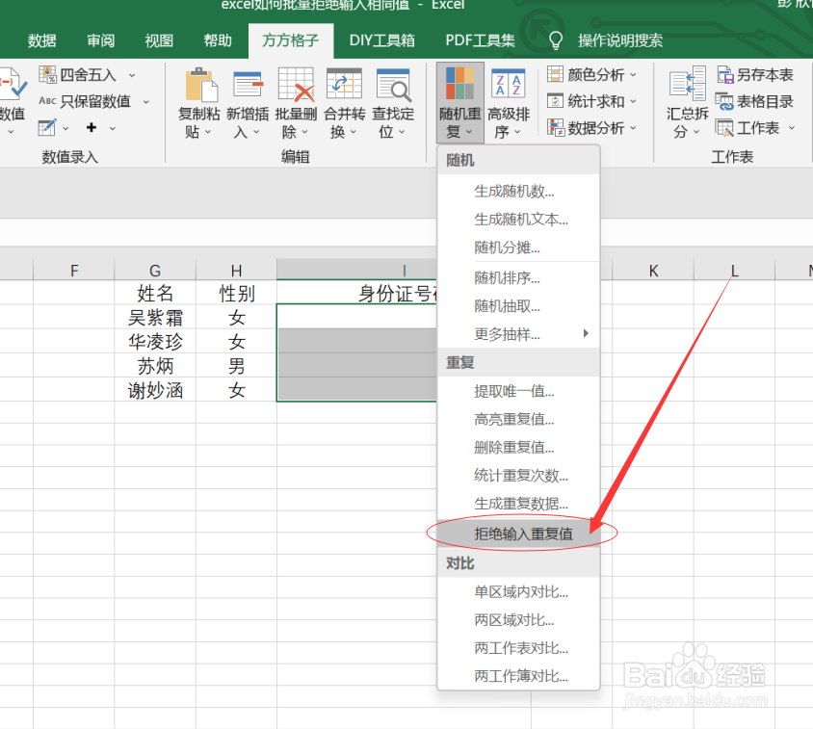
Task: Click the 批量删除 icon
Action: click(296, 85)
